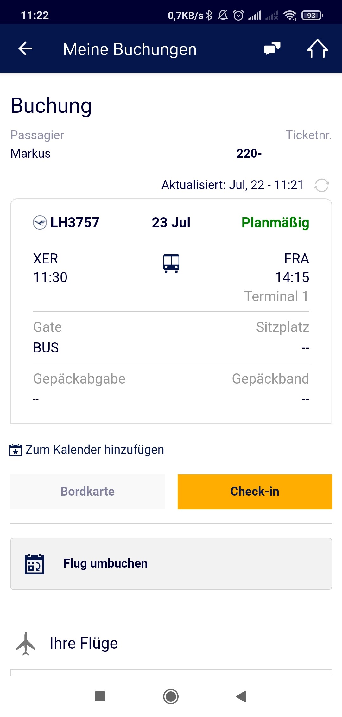Tap the calendar star icon

click(16, 450)
